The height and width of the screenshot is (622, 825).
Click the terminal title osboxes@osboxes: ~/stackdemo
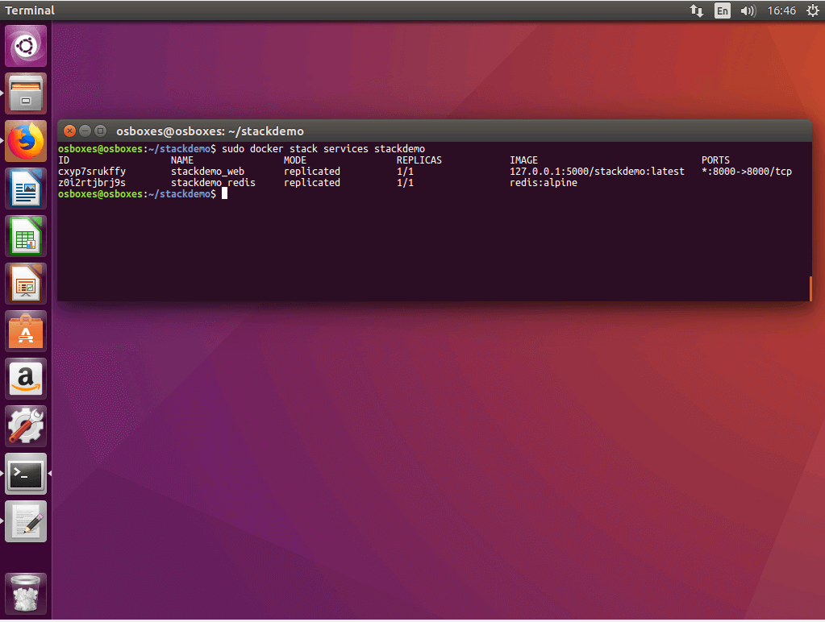click(x=210, y=131)
